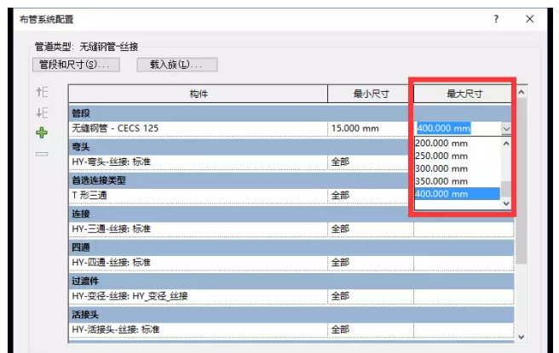Pick 300.000 mm from dropdown list
The image size is (559, 353).
[441, 169]
